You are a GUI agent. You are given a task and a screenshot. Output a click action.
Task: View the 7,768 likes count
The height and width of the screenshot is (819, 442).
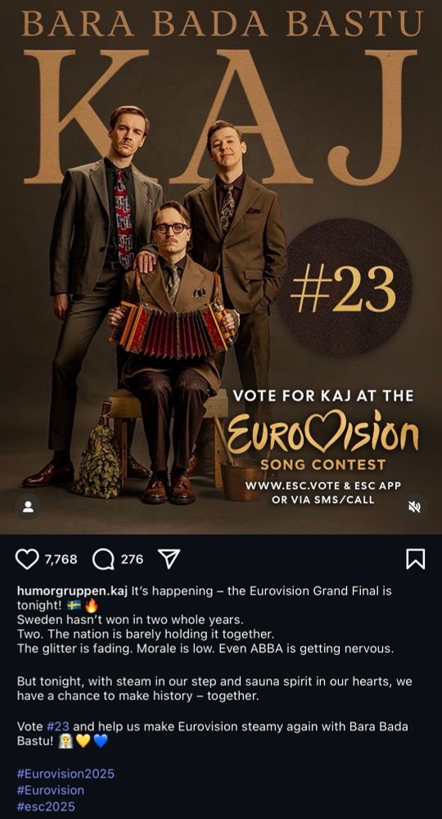[61, 559]
